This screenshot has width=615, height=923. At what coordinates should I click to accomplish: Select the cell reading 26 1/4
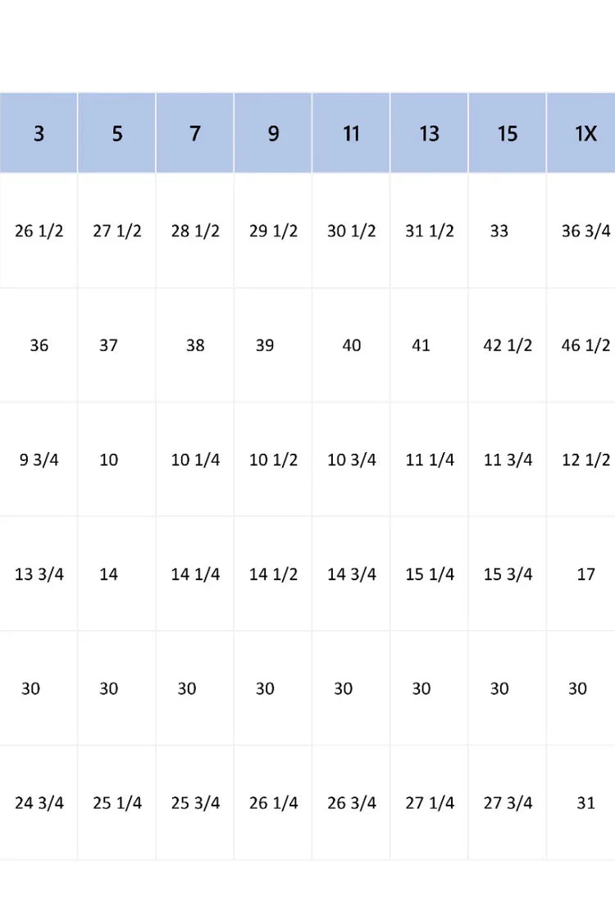click(273, 802)
